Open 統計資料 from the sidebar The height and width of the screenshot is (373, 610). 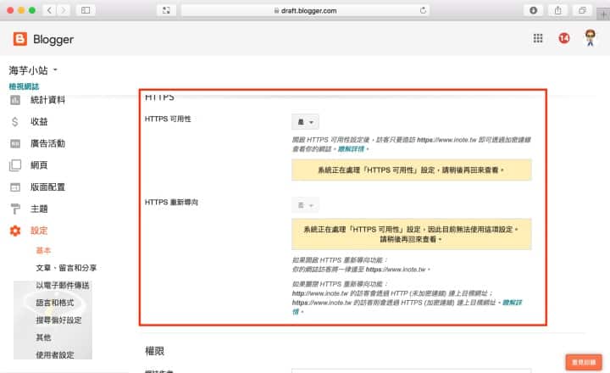pos(47,100)
